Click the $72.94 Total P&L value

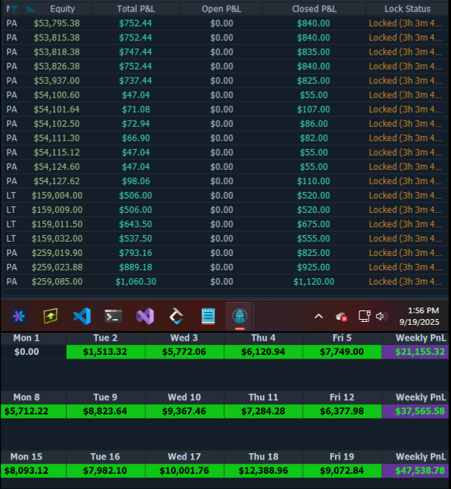click(x=136, y=124)
